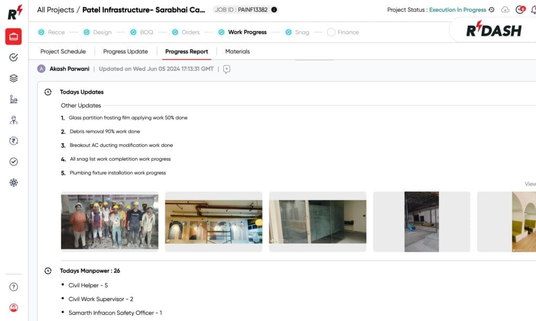
Task: Go to the Progress Update tab
Action: coord(125,51)
